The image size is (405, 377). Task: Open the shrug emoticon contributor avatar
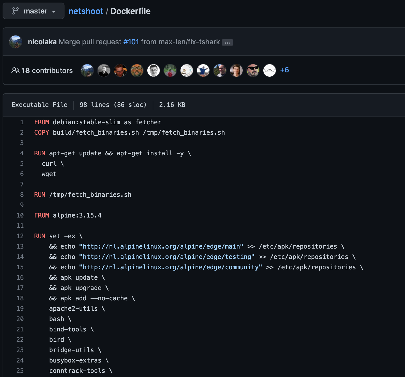(x=270, y=70)
